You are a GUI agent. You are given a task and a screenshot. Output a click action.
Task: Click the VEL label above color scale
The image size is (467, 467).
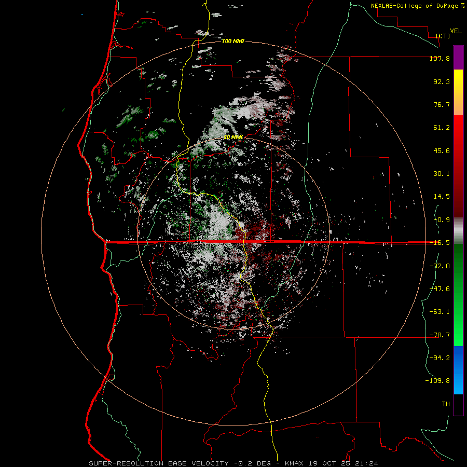click(456, 31)
